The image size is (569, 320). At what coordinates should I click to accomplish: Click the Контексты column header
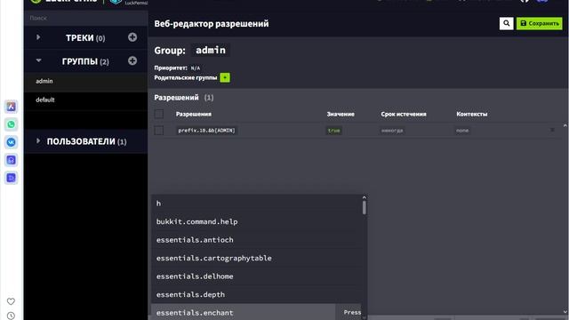472,114
